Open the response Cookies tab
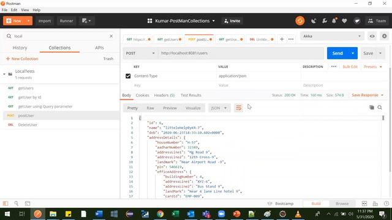The image size is (392, 220). [x=142, y=95]
